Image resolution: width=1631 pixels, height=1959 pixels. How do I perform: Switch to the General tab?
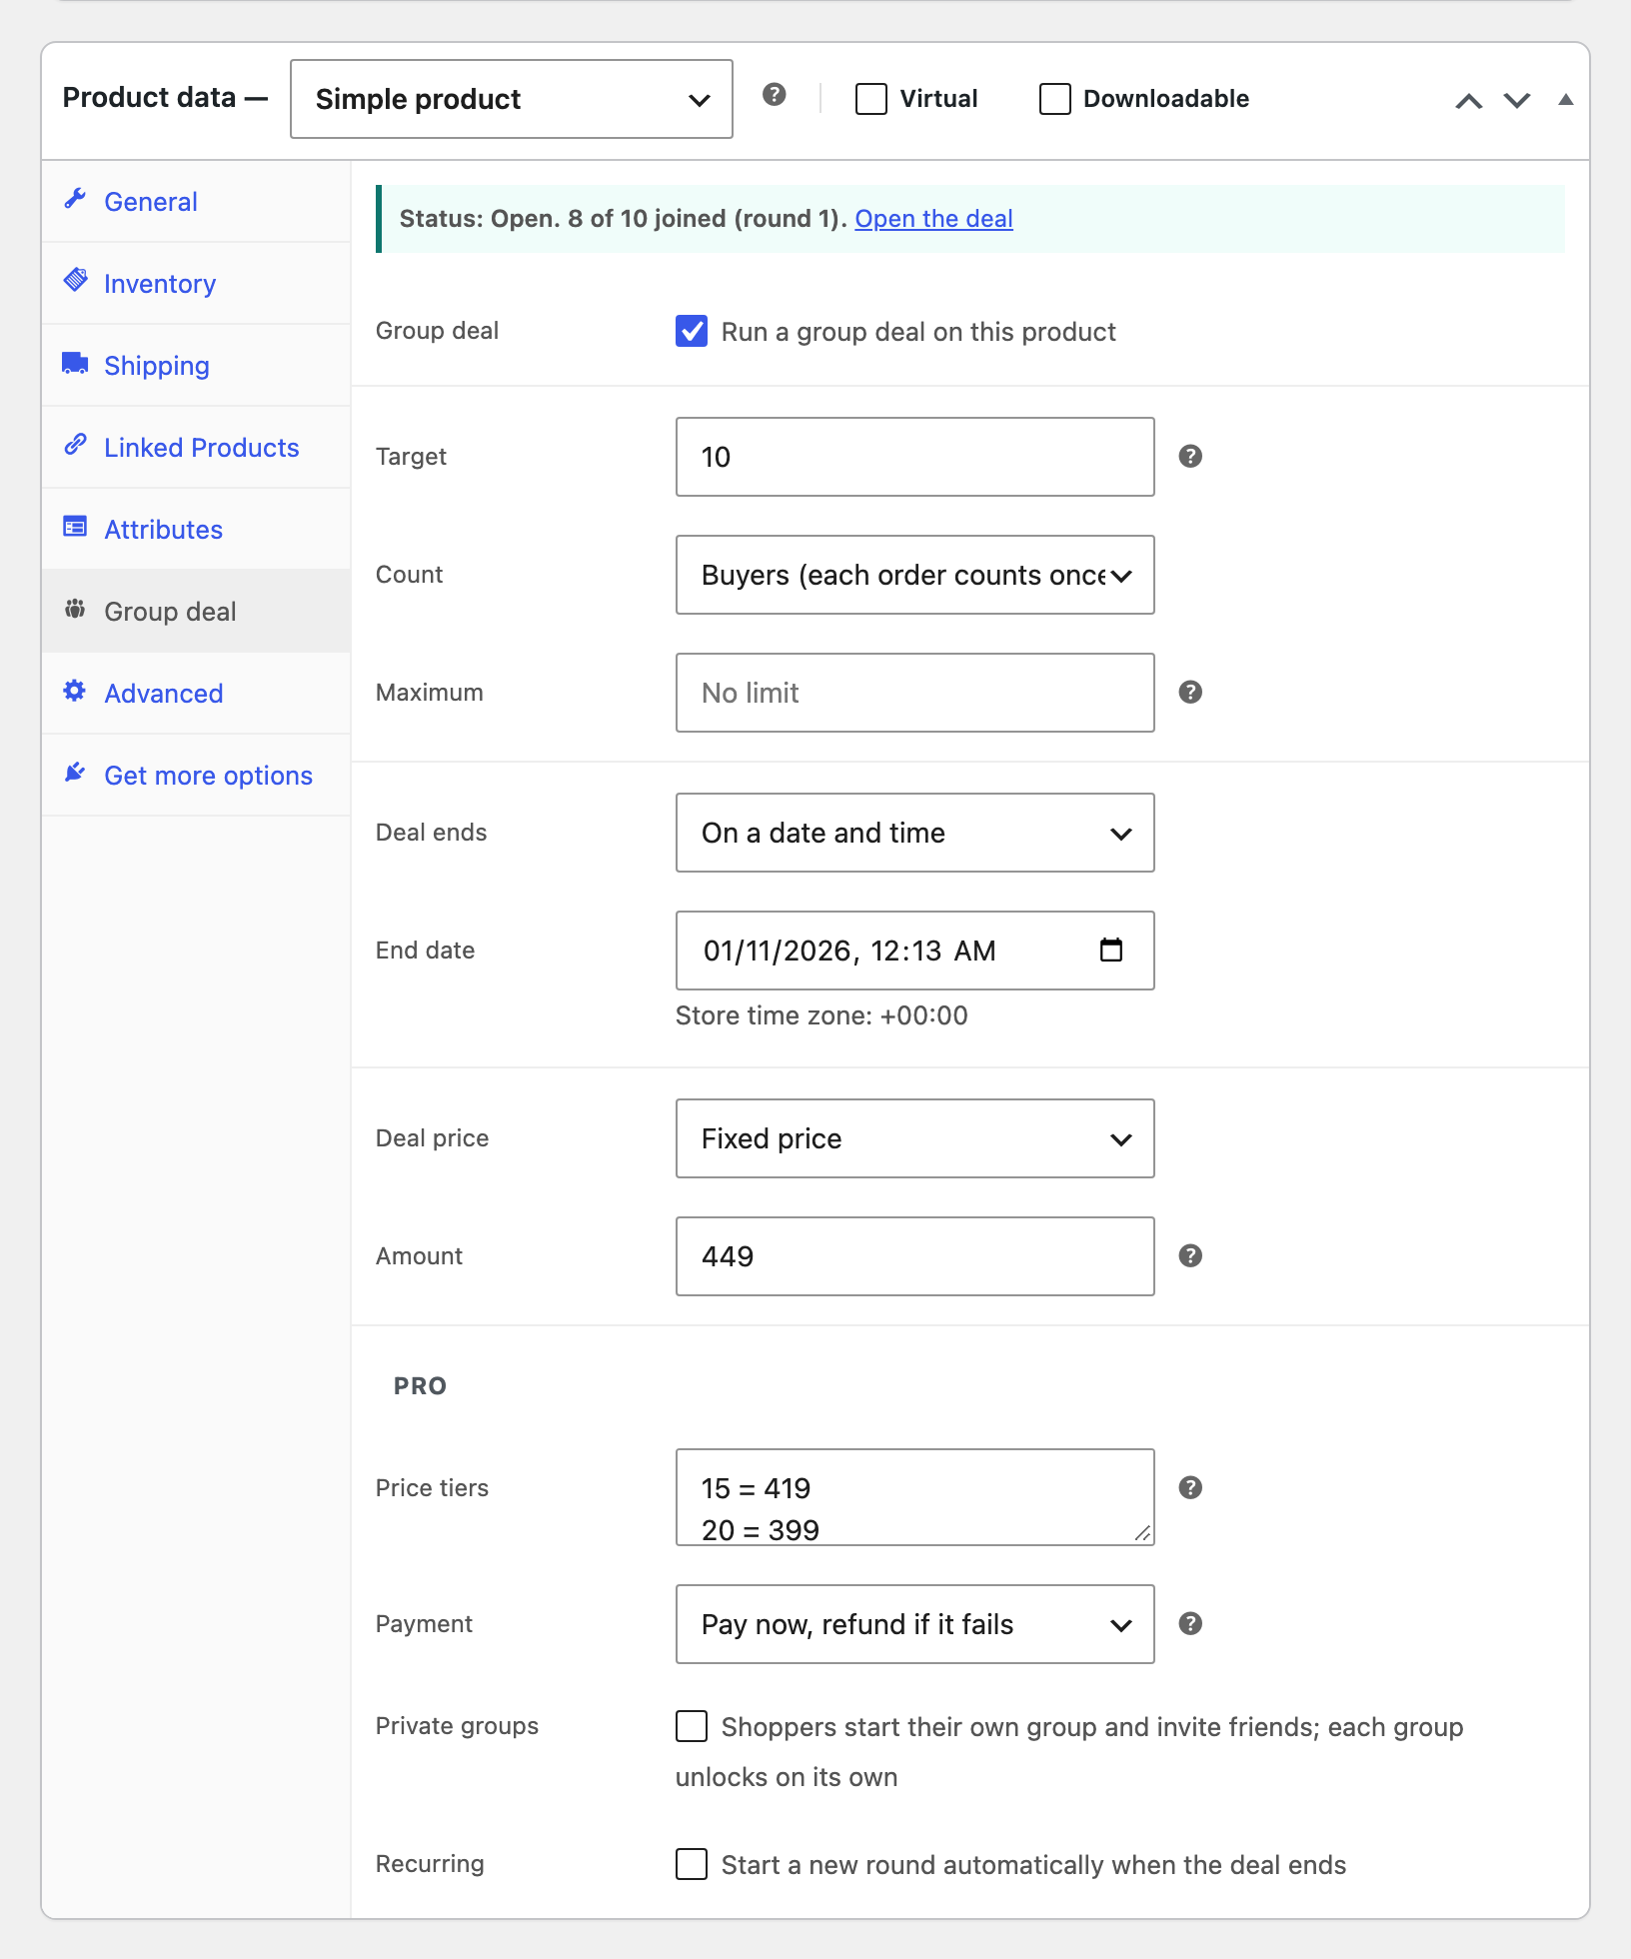point(196,201)
